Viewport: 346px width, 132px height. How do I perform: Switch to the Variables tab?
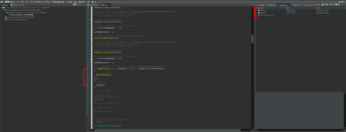click(x=260, y=5)
